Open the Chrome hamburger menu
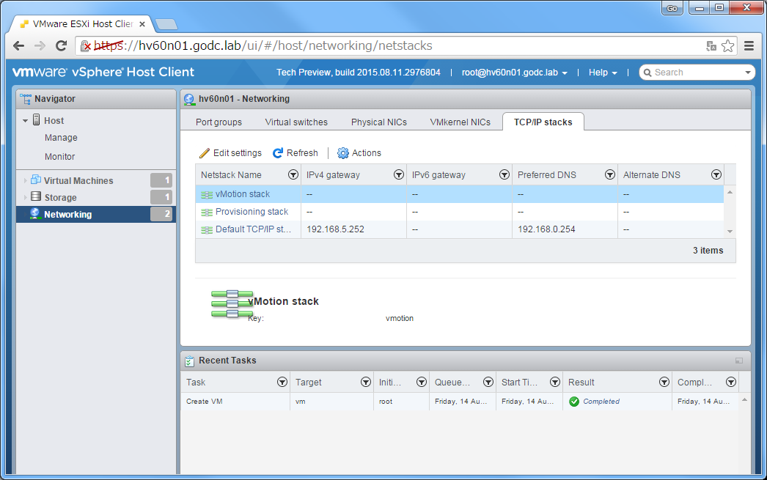 pos(749,46)
